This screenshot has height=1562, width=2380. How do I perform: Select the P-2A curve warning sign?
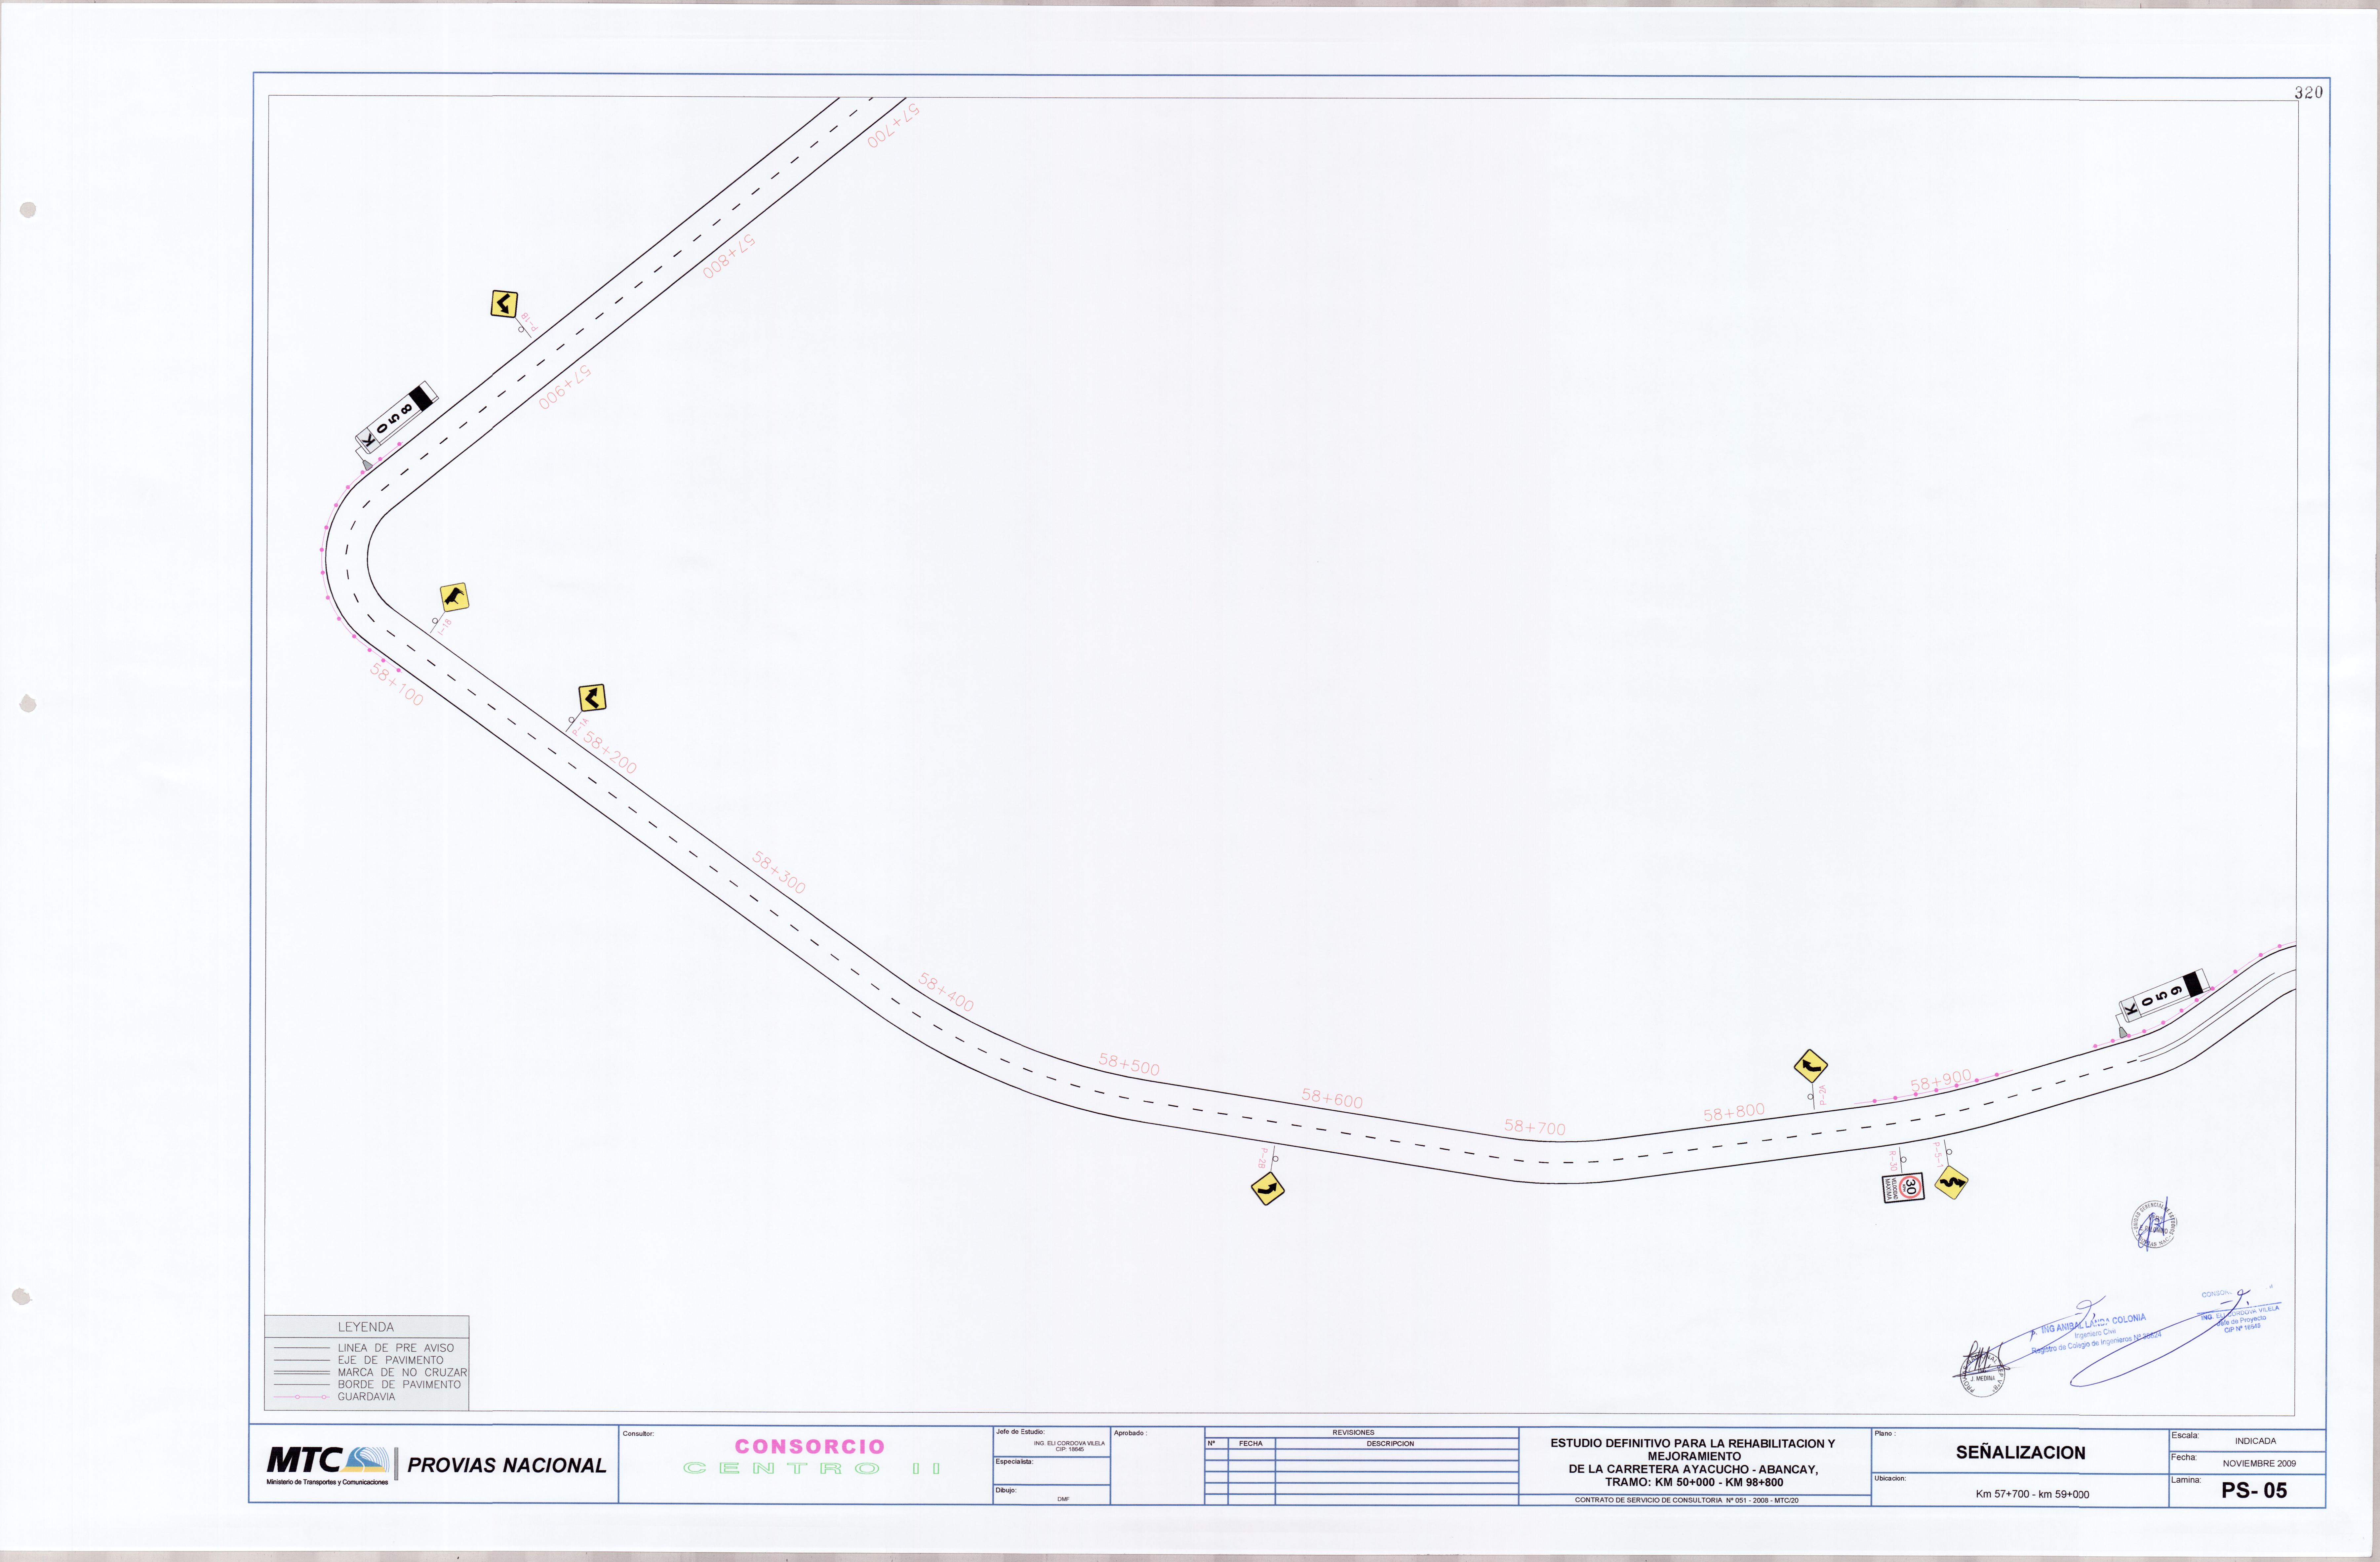click(1811, 1066)
